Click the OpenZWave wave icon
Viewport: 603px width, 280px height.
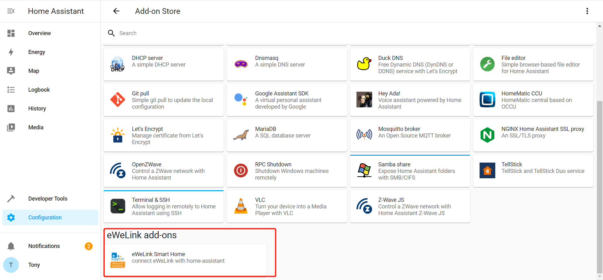[118, 170]
